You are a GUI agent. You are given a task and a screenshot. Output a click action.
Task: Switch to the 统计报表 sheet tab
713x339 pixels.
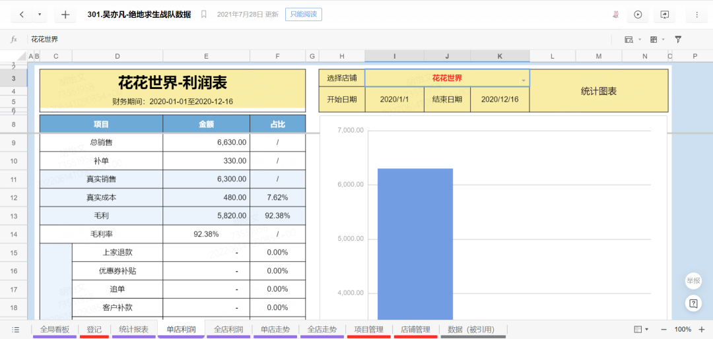pyautogui.click(x=133, y=330)
